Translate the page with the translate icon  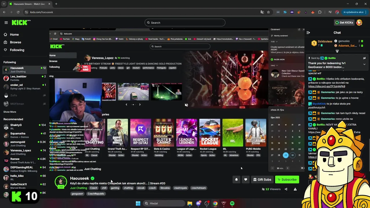(x=262, y=12)
